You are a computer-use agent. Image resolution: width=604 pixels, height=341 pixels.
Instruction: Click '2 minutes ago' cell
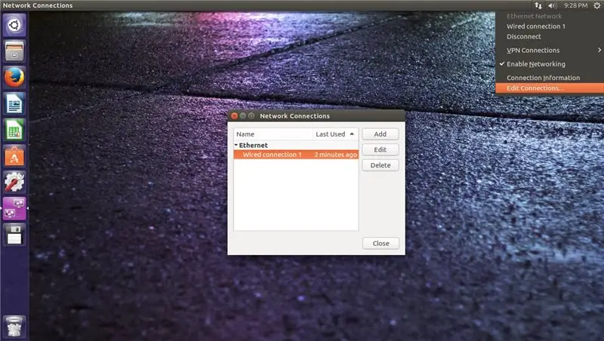pos(335,155)
